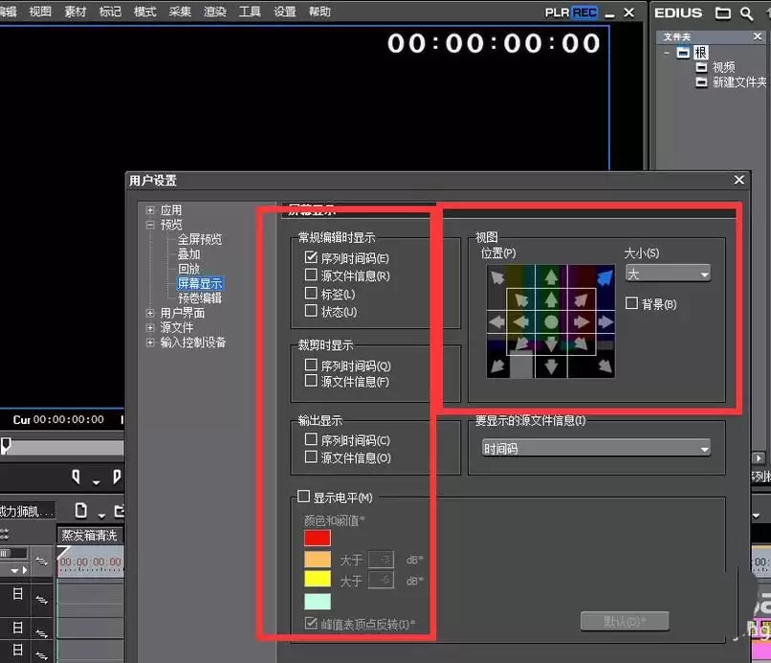771x663 pixels.
Task: Select 全屏预览 in settings tree
Action: click(x=200, y=239)
